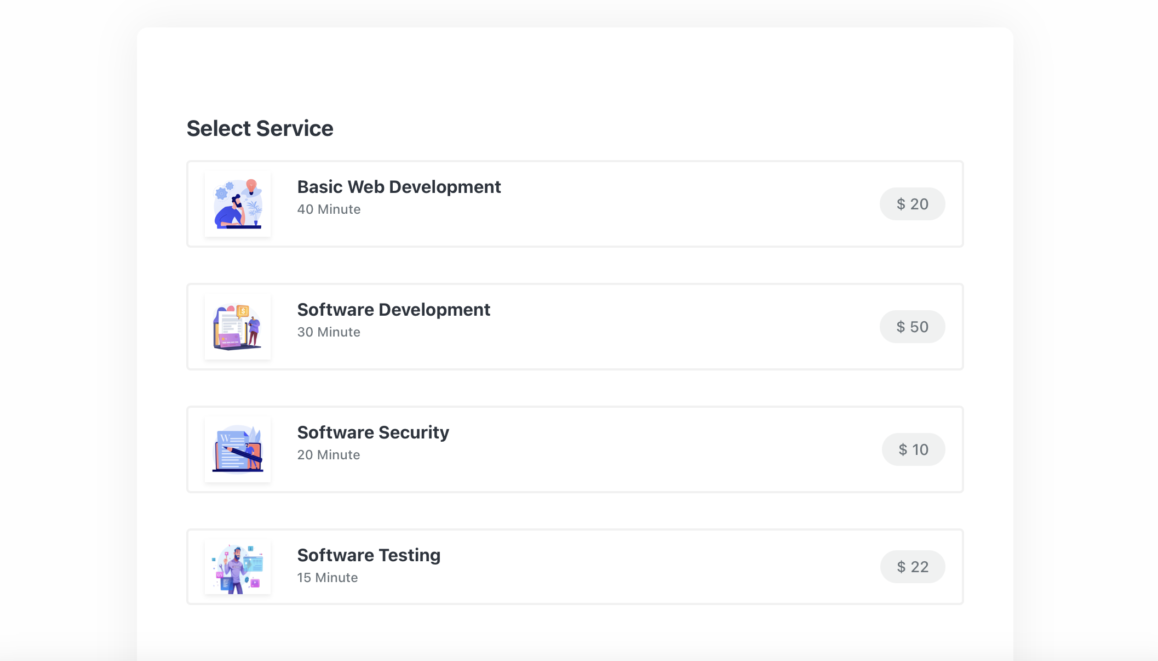1158x661 pixels.
Task: Click the 20 Minute duration text
Action: tap(329, 455)
